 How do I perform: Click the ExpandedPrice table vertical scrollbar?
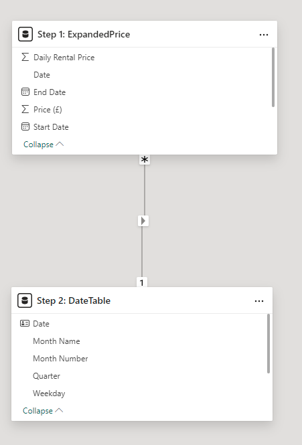click(x=273, y=77)
